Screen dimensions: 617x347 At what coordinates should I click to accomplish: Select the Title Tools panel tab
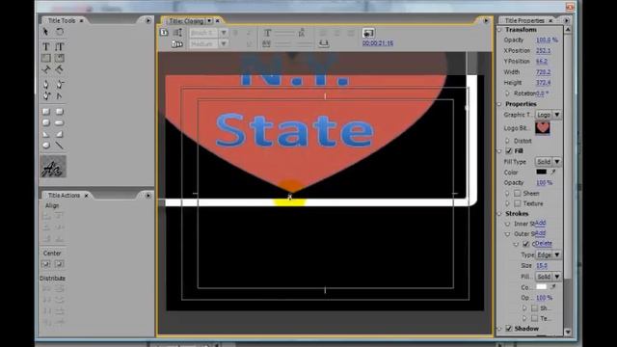click(x=62, y=20)
